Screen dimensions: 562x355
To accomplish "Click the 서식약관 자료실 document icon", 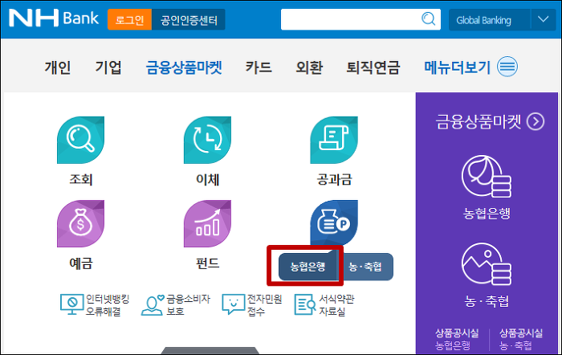I will tap(304, 304).
